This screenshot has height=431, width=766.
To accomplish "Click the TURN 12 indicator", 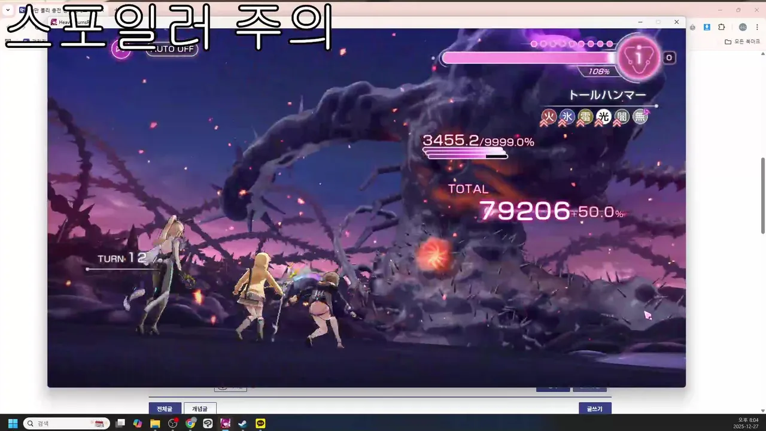I will 122,258.
